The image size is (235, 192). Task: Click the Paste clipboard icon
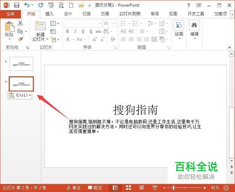9,26
